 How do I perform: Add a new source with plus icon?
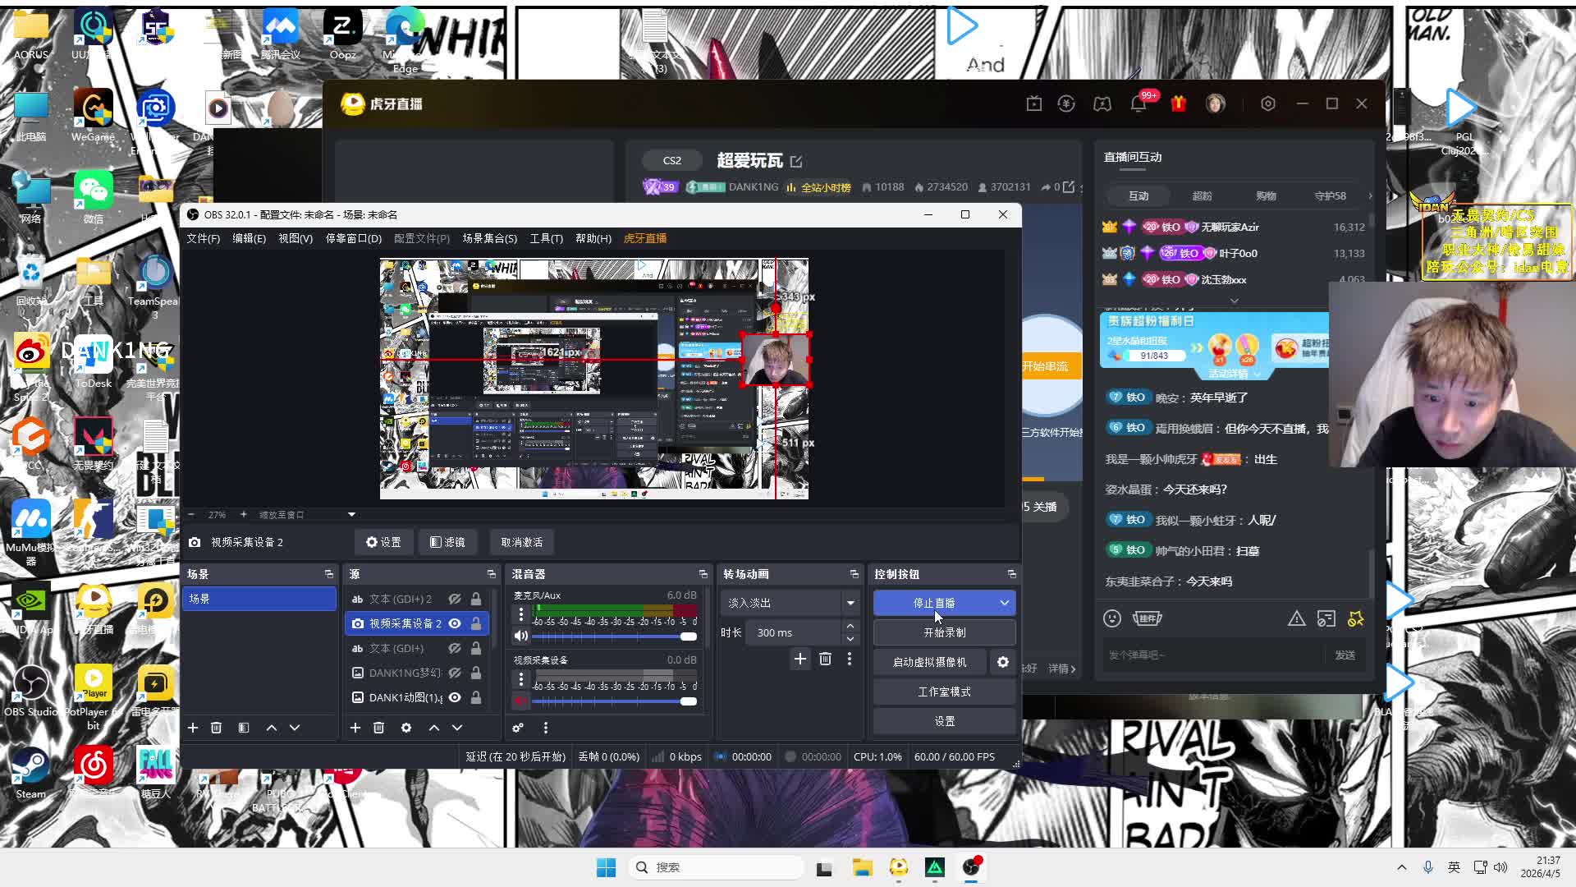point(355,728)
